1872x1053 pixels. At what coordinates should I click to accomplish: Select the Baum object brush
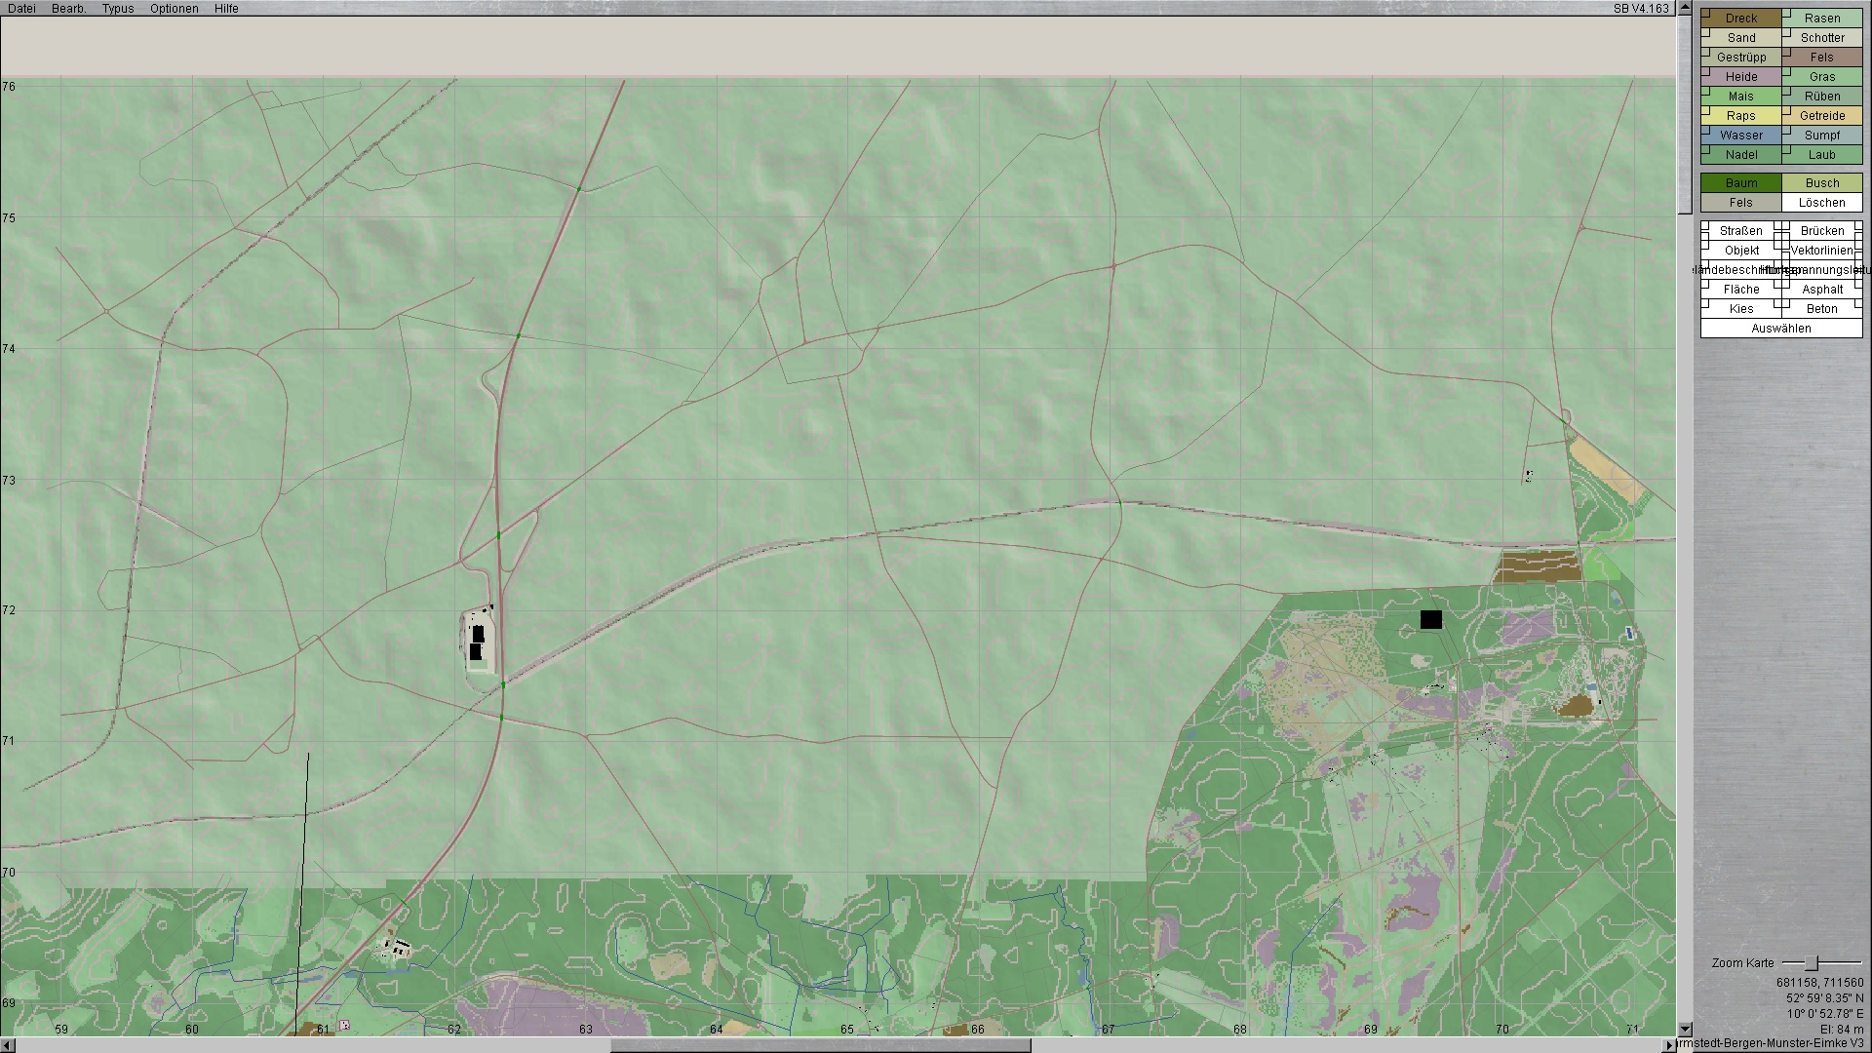pos(1740,183)
